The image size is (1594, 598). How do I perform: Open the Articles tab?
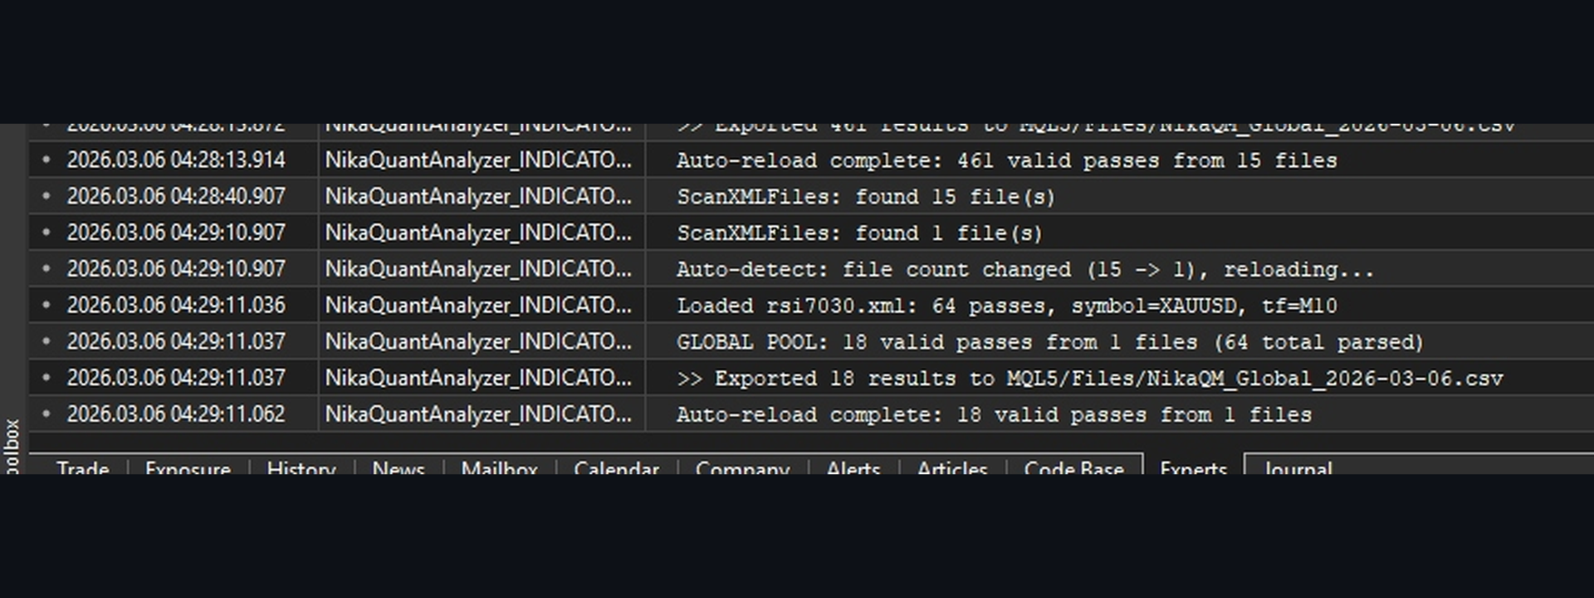(952, 468)
